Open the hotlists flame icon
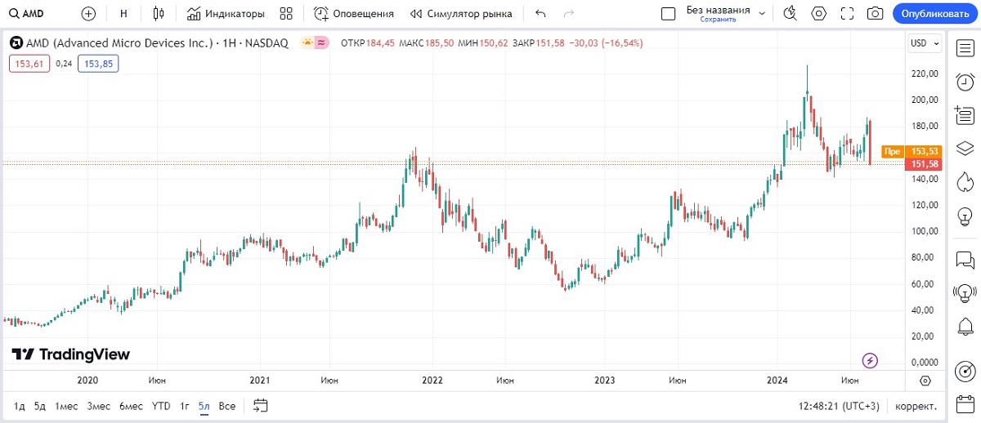This screenshot has height=423, width=981. 965,181
